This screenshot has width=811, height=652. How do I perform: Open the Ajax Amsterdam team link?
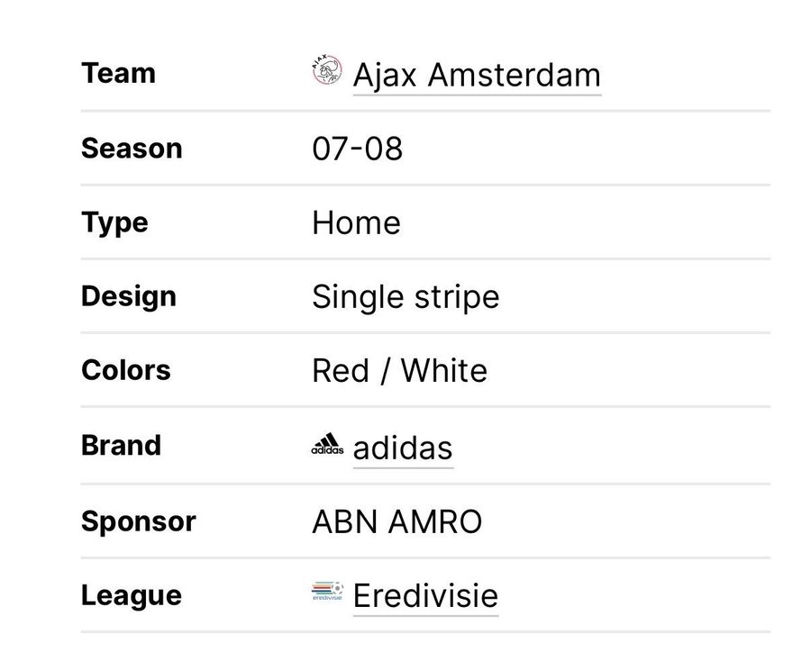pyautogui.click(x=476, y=75)
